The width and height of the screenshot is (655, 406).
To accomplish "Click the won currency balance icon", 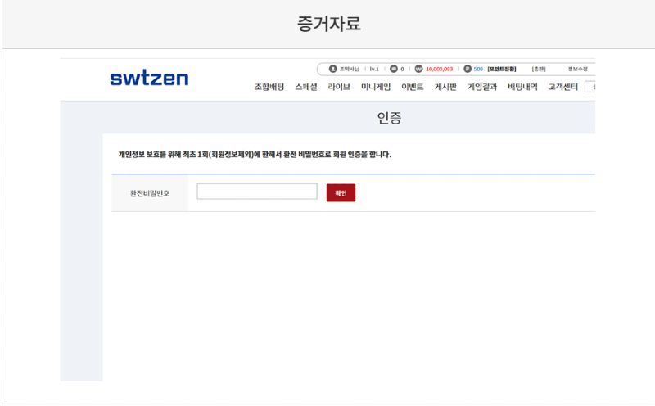I will click(418, 69).
